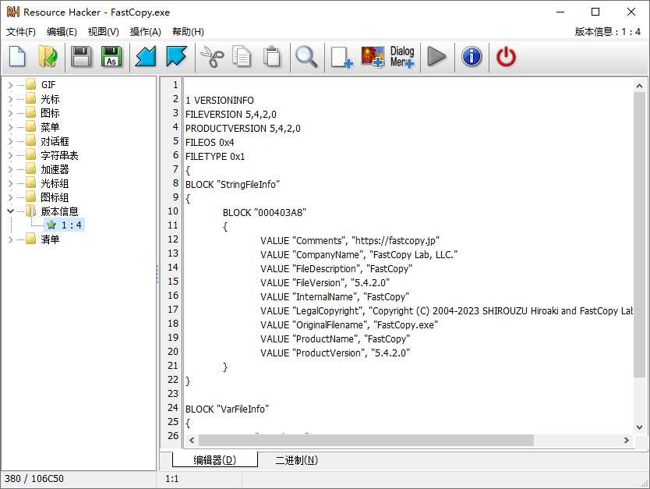The width and height of the screenshot is (650, 489).
Task: Open the 编辑(E) menu
Action: pyautogui.click(x=62, y=32)
